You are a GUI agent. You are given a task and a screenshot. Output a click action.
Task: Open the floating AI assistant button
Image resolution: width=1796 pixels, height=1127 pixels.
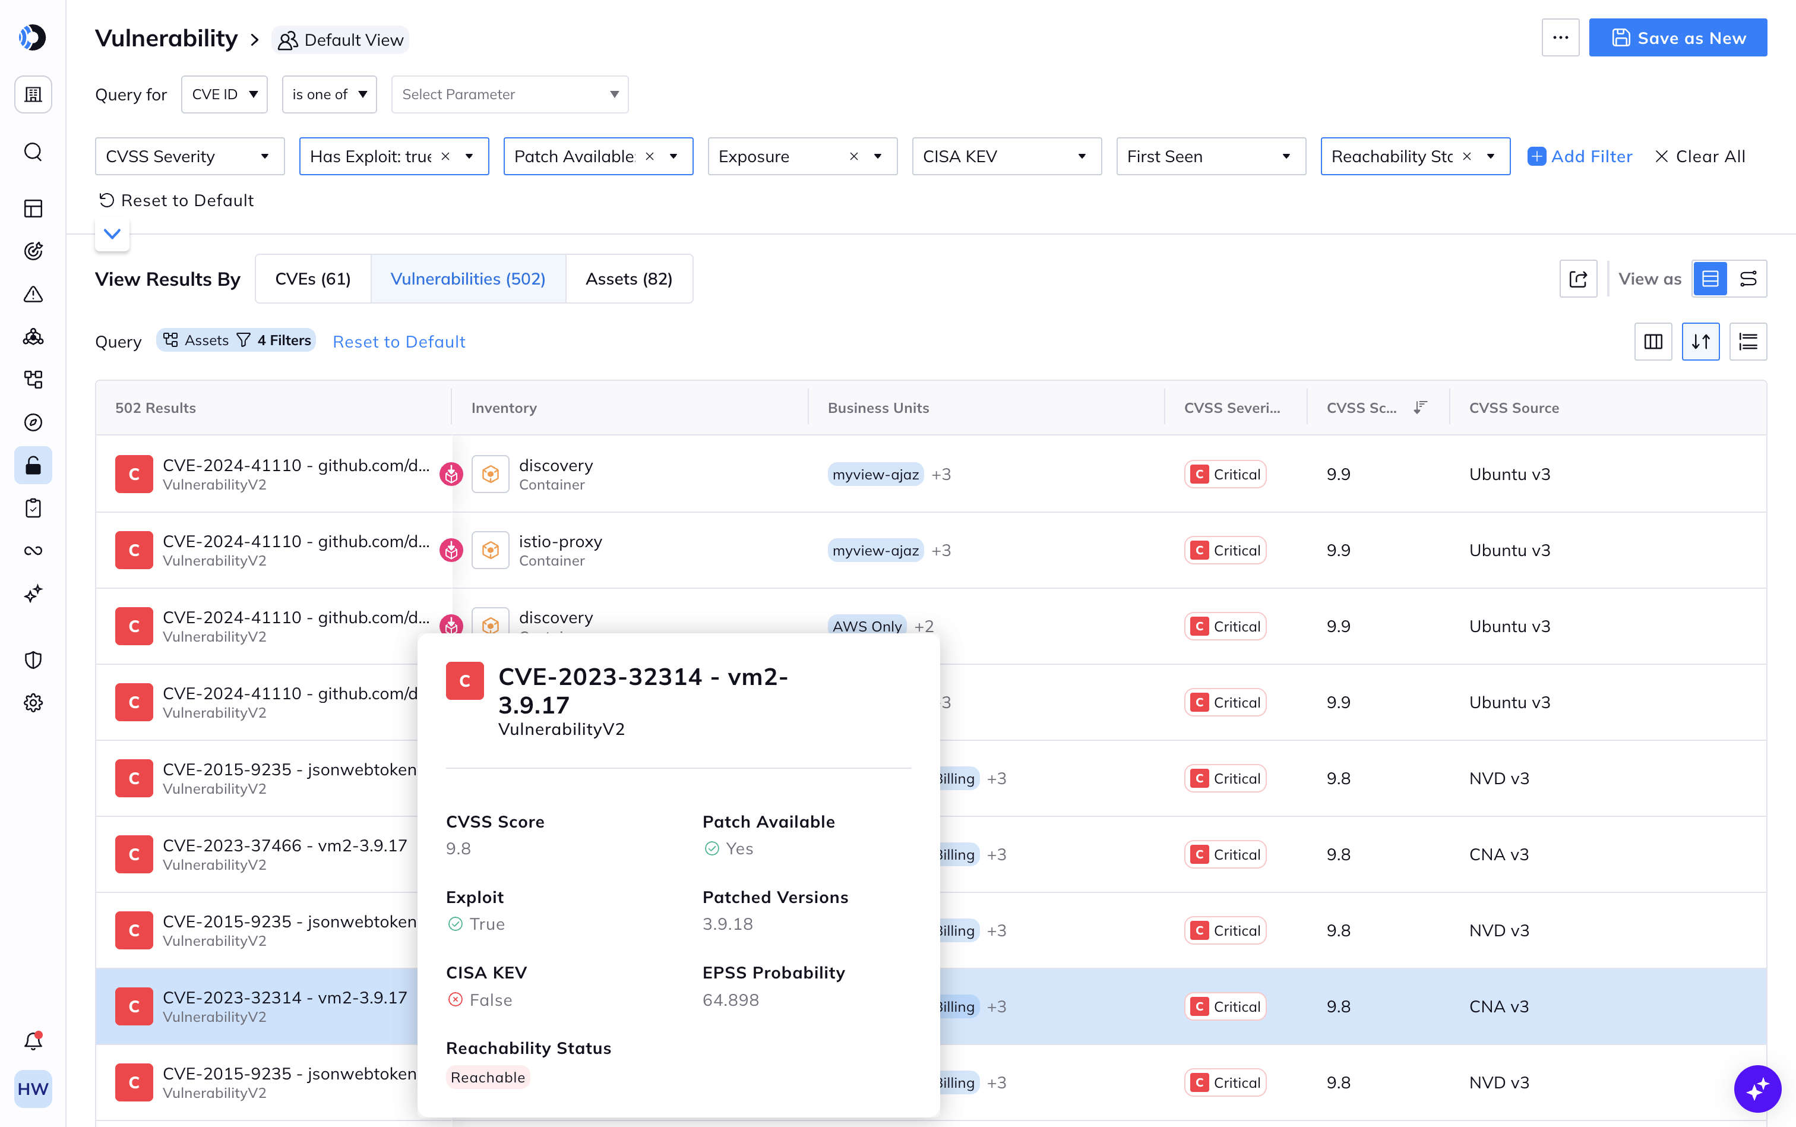1757,1089
